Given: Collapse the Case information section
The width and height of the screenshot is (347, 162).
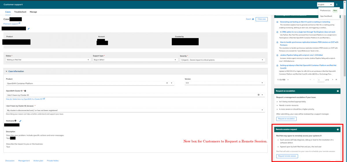Looking at the screenshot, I should [x=7, y=71].
